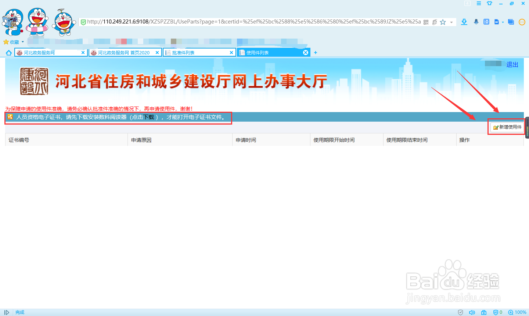Open the browser hamburger menu
Image resolution: width=529 pixels, height=316 pixels.
pyautogui.click(x=478, y=3)
